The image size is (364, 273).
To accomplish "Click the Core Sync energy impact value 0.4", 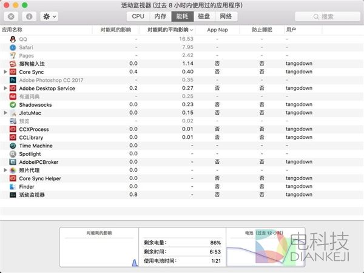I will pos(133,72).
